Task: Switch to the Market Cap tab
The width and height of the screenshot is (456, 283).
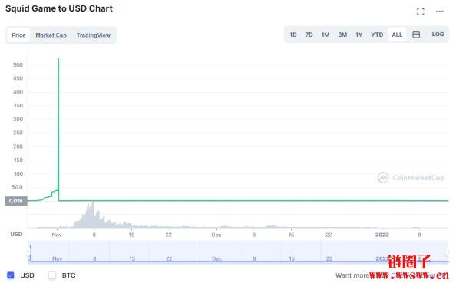Action: pos(51,35)
